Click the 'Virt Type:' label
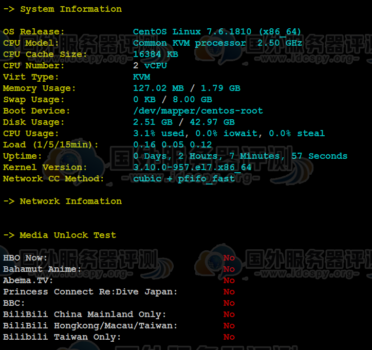372x350 pixels. (x=31, y=77)
